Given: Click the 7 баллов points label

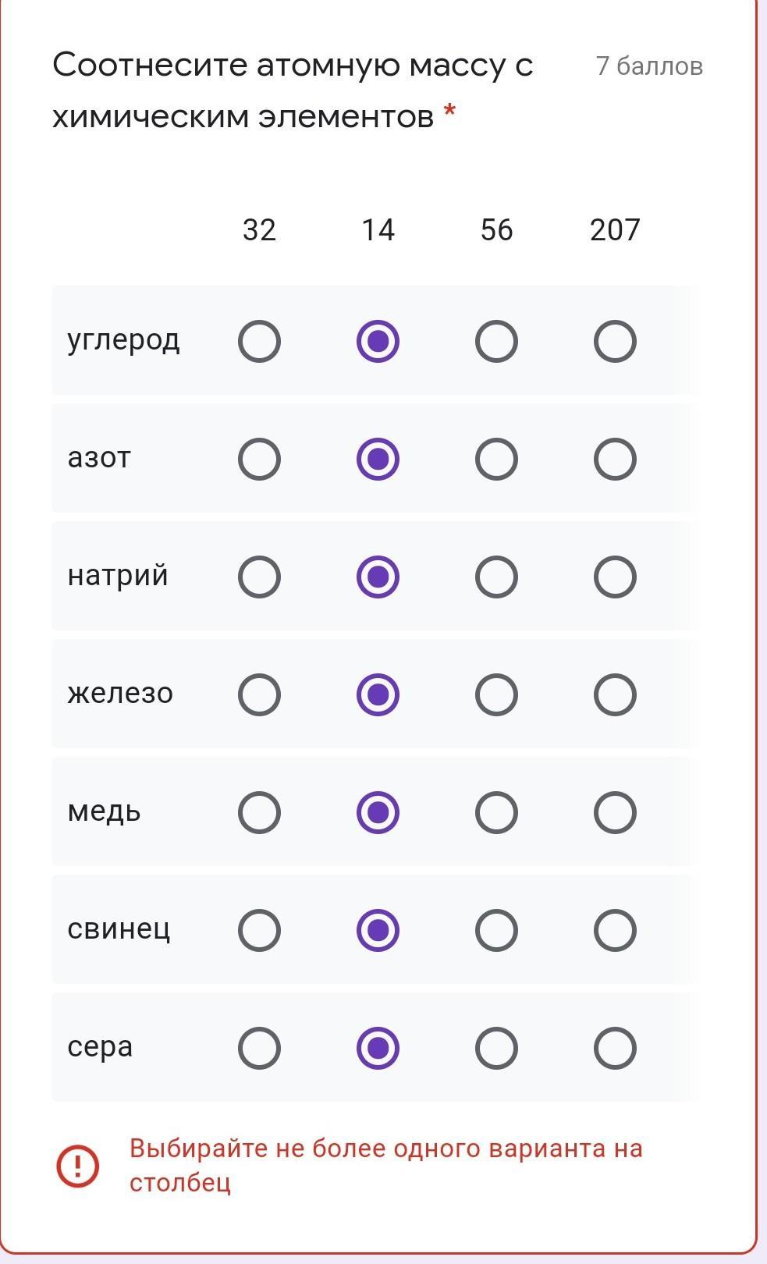Looking at the screenshot, I should (x=649, y=66).
